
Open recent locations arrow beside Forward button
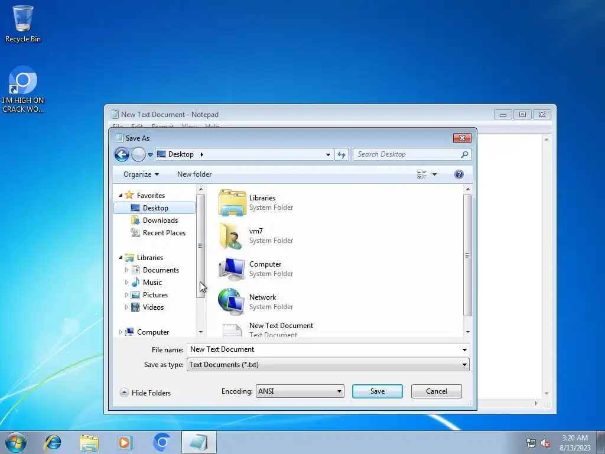(x=150, y=154)
